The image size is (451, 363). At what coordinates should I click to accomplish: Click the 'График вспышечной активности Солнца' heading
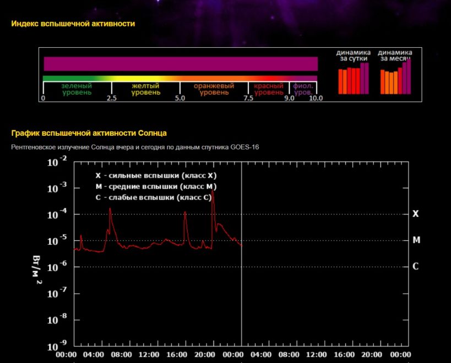click(x=89, y=133)
